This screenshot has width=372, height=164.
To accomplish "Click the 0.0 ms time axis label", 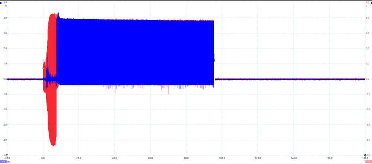I will 43,158.
